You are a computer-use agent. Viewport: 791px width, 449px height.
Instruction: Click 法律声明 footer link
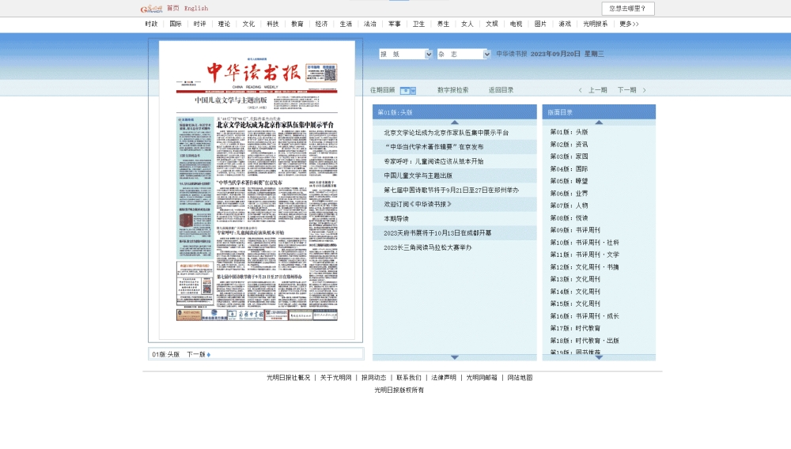click(x=444, y=378)
